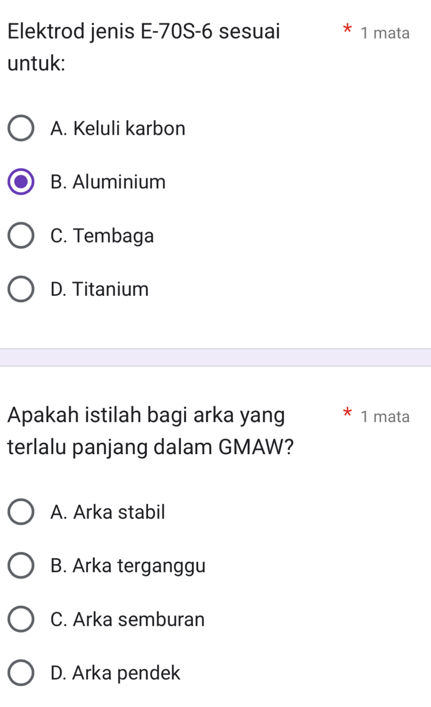Image resolution: width=431 pixels, height=707 pixels.
Task: Click the Arka semburan option text
Action: coord(127,619)
